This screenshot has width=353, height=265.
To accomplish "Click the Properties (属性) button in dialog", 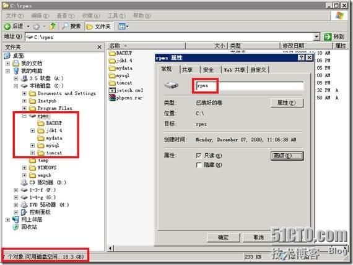I will point(287,103).
